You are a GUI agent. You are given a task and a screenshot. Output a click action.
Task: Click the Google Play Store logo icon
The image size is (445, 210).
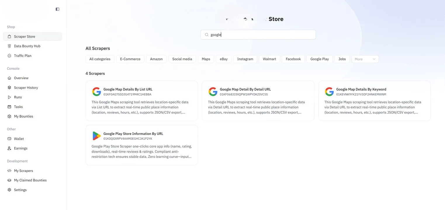96,136
